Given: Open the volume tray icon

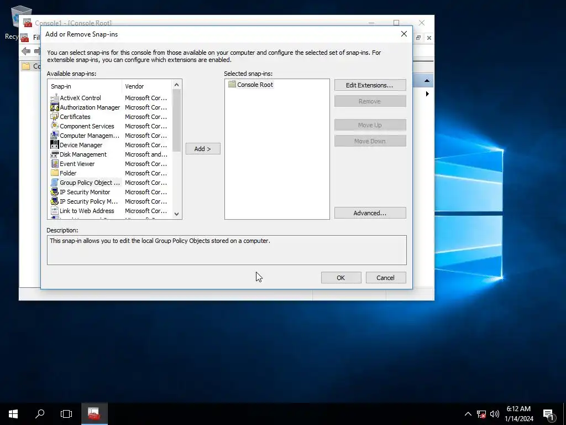Looking at the screenshot, I should 495,414.
